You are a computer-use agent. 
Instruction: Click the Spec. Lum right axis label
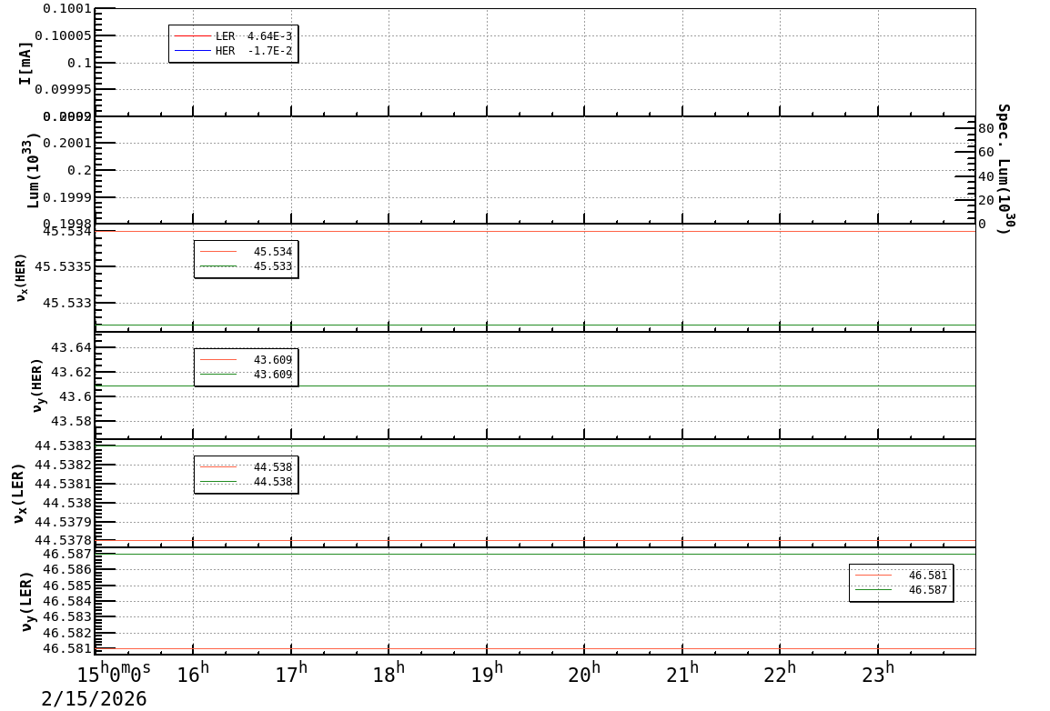pos(1004,169)
